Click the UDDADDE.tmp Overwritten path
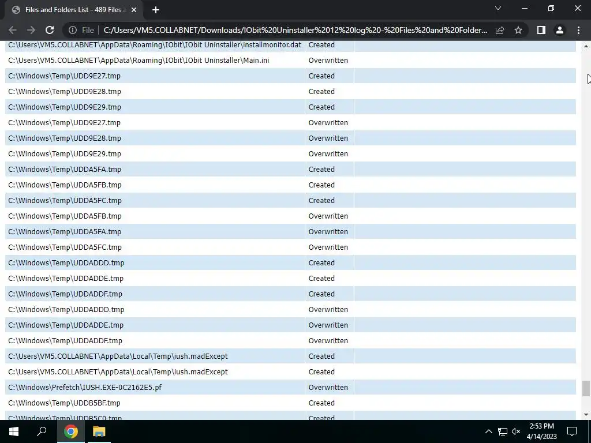Viewport: 591px width, 443px height. [x=66, y=325]
